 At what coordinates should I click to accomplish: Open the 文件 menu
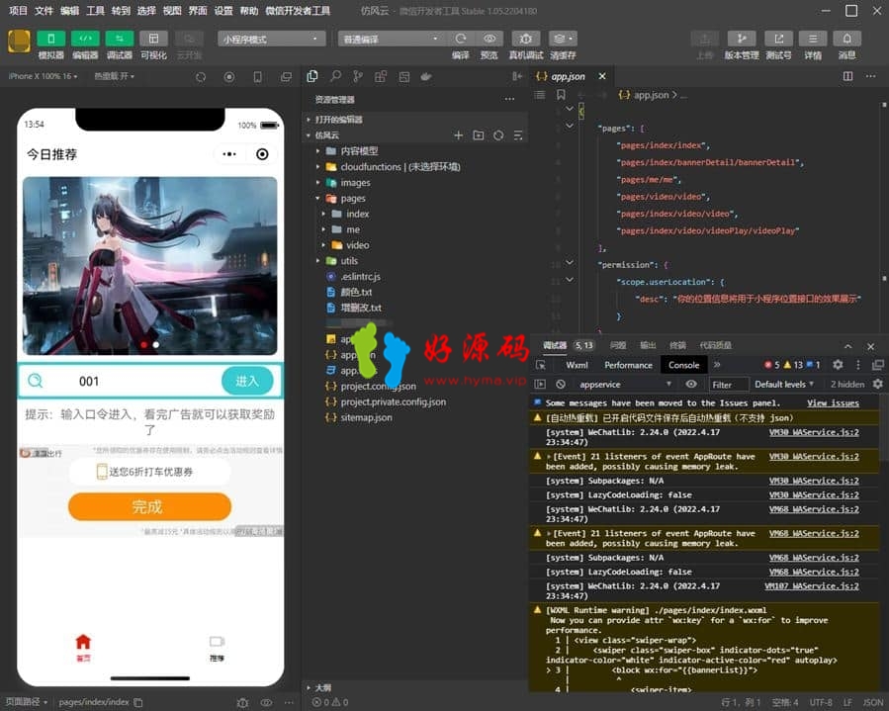click(44, 10)
